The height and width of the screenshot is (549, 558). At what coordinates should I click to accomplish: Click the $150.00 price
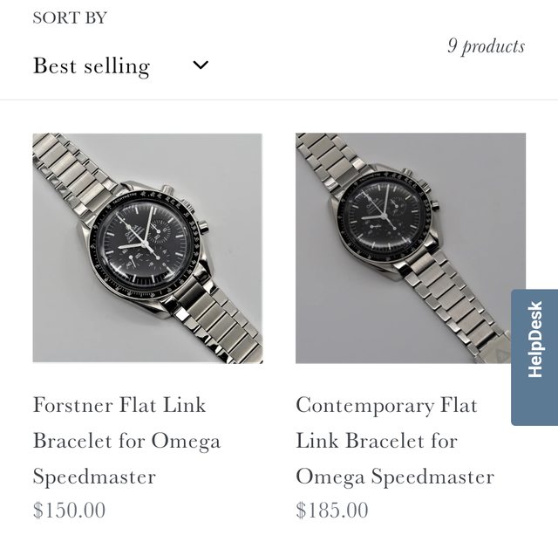click(x=69, y=511)
